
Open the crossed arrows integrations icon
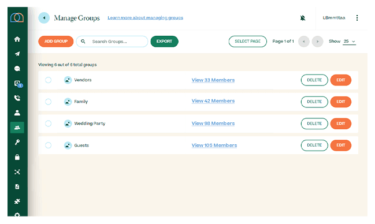pyautogui.click(x=17, y=172)
